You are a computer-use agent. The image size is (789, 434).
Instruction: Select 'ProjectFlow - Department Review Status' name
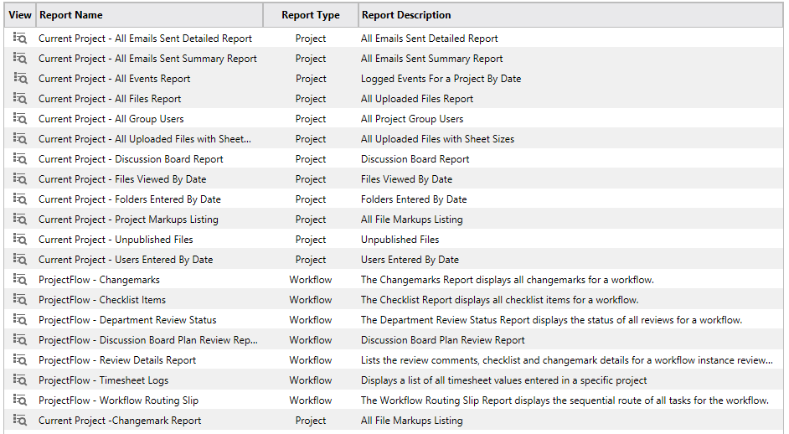[x=127, y=321]
